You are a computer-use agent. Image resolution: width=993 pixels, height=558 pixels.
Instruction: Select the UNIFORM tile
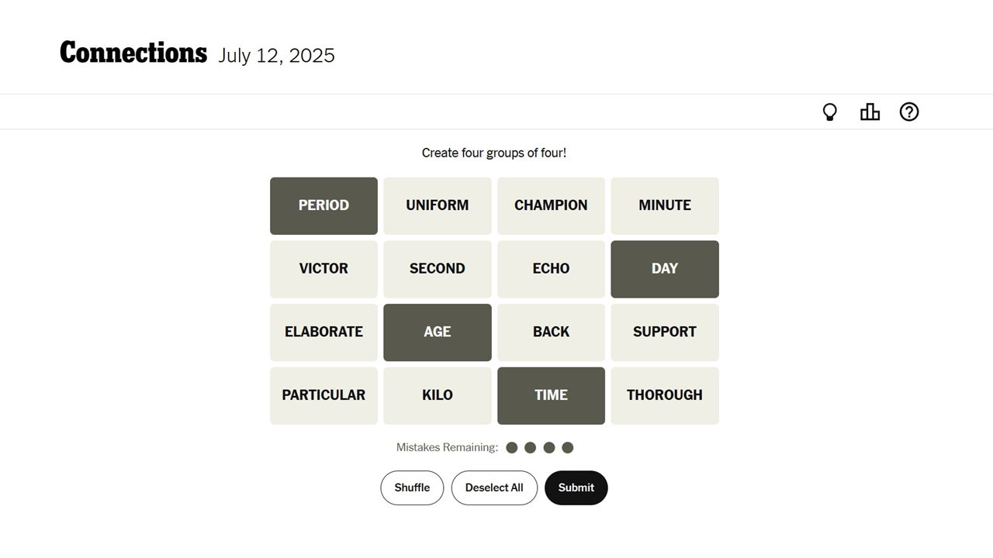tap(438, 206)
